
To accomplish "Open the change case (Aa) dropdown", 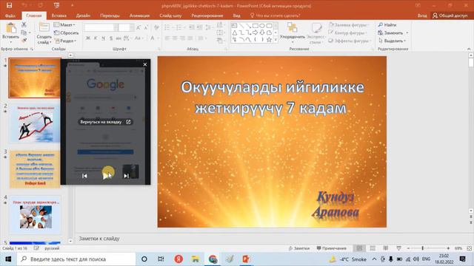I will [138, 38].
